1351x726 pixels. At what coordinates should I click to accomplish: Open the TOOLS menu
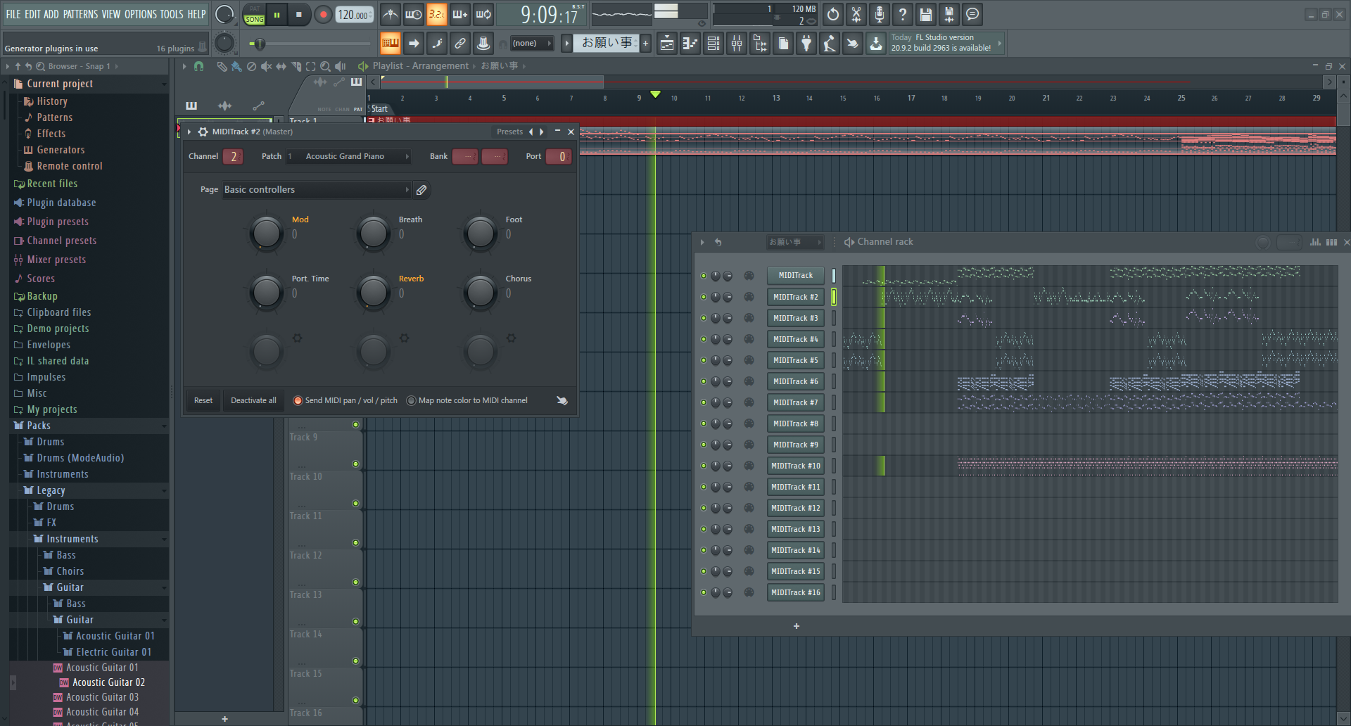pos(172,14)
